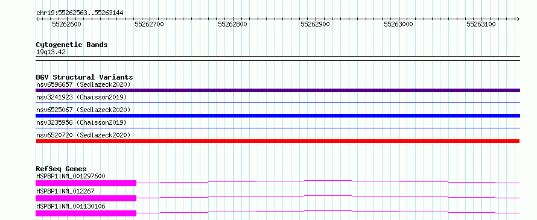Click the magenta exon block of NM_001297600
Image resolution: width=537 pixels, height=220 pixels.
click(x=86, y=183)
